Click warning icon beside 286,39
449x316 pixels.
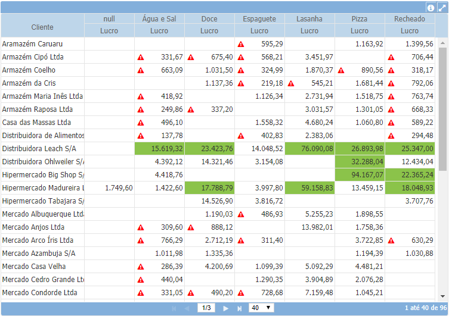coord(141,267)
